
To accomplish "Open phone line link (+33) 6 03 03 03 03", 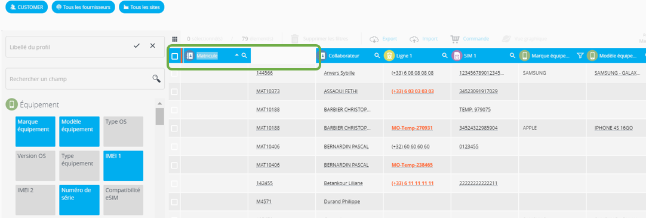I will [x=413, y=91].
